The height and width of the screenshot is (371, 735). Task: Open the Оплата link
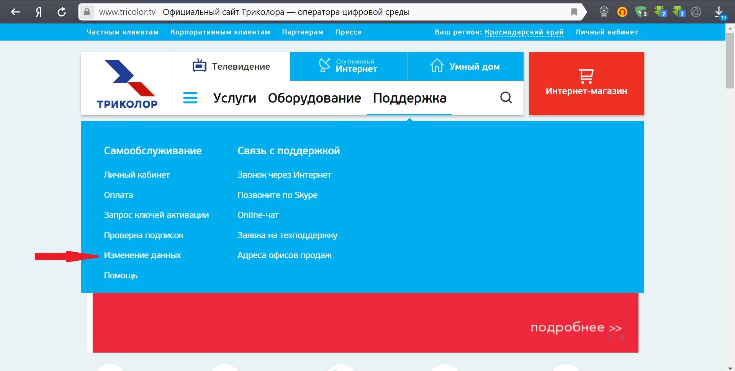[x=118, y=195]
